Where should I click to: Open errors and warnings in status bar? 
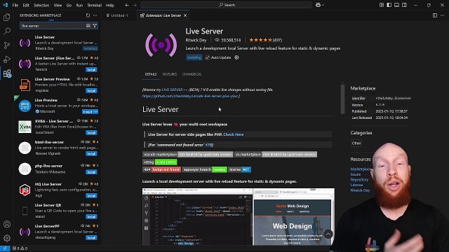pos(20,248)
